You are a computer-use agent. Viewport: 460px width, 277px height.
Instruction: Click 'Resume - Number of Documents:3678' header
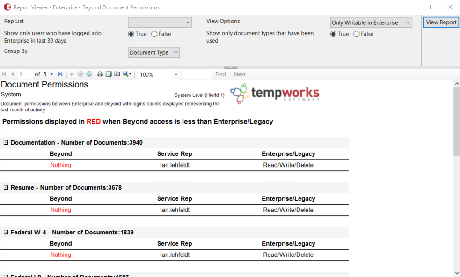[66, 188]
